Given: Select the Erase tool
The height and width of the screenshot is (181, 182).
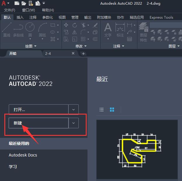Looking at the screenshot, I should [x=95, y=25].
